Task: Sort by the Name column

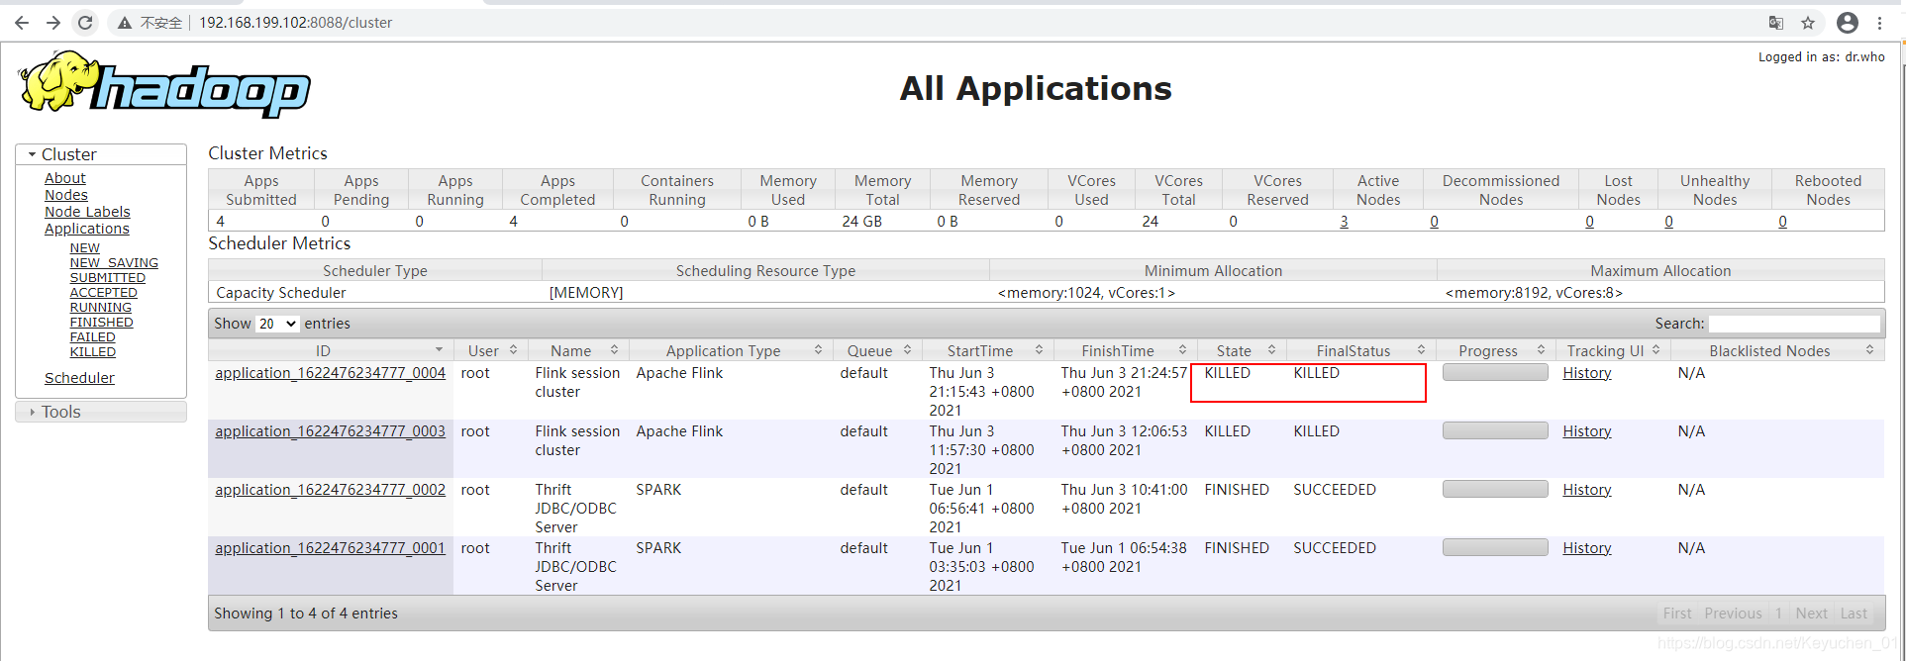Action: click(581, 350)
